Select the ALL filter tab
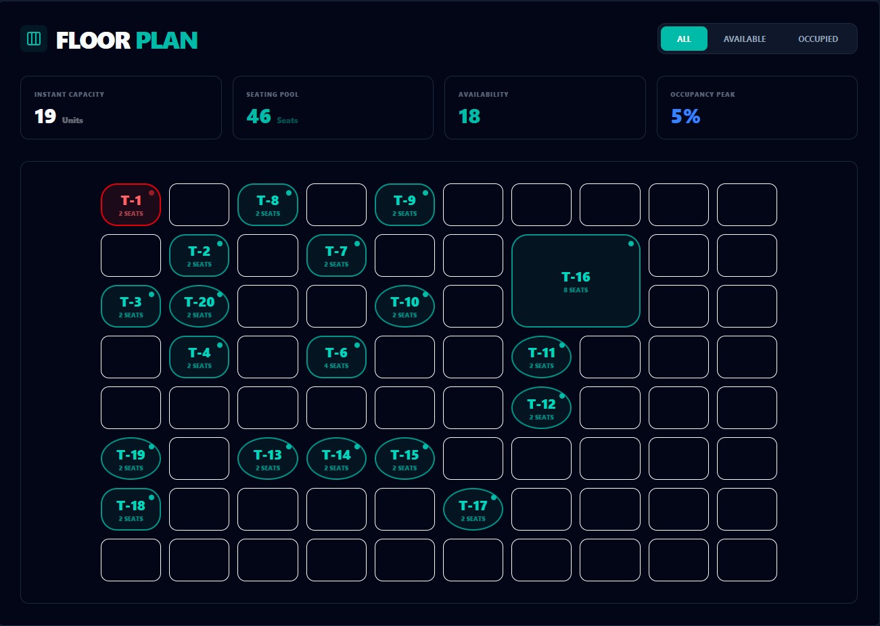Screen dimensions: 880x626 684,39
